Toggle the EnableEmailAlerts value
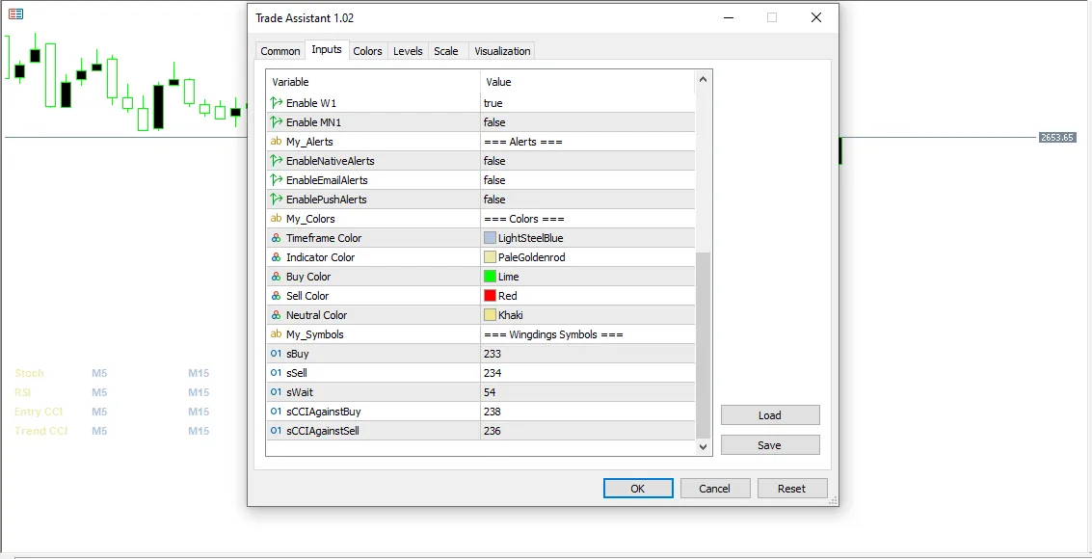This screenshot has width=1092, height=559. pyautogui.click(x=587, y=180)
